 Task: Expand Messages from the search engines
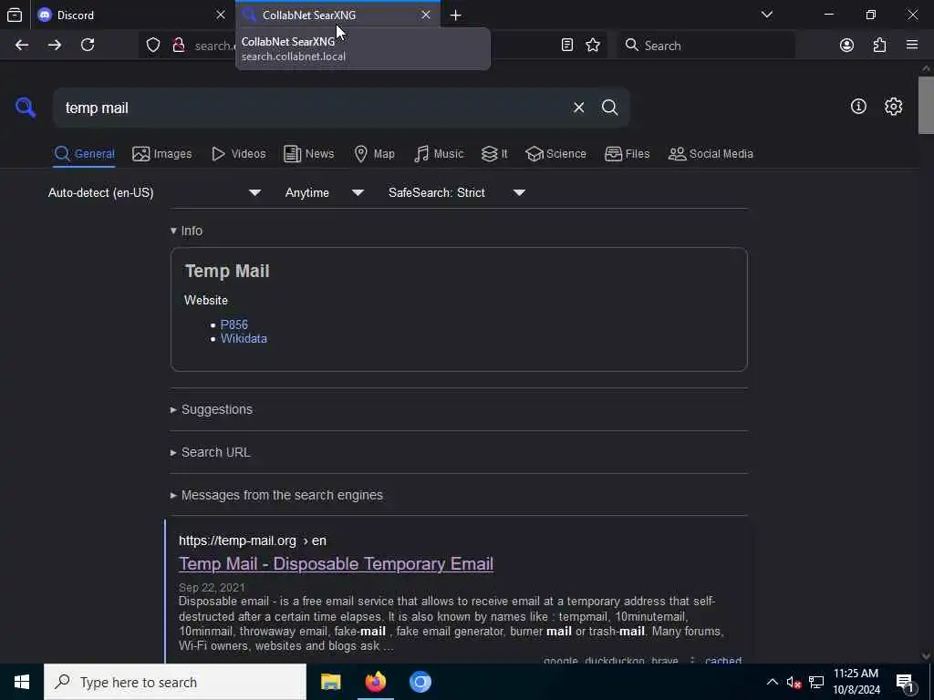[276, 495]
